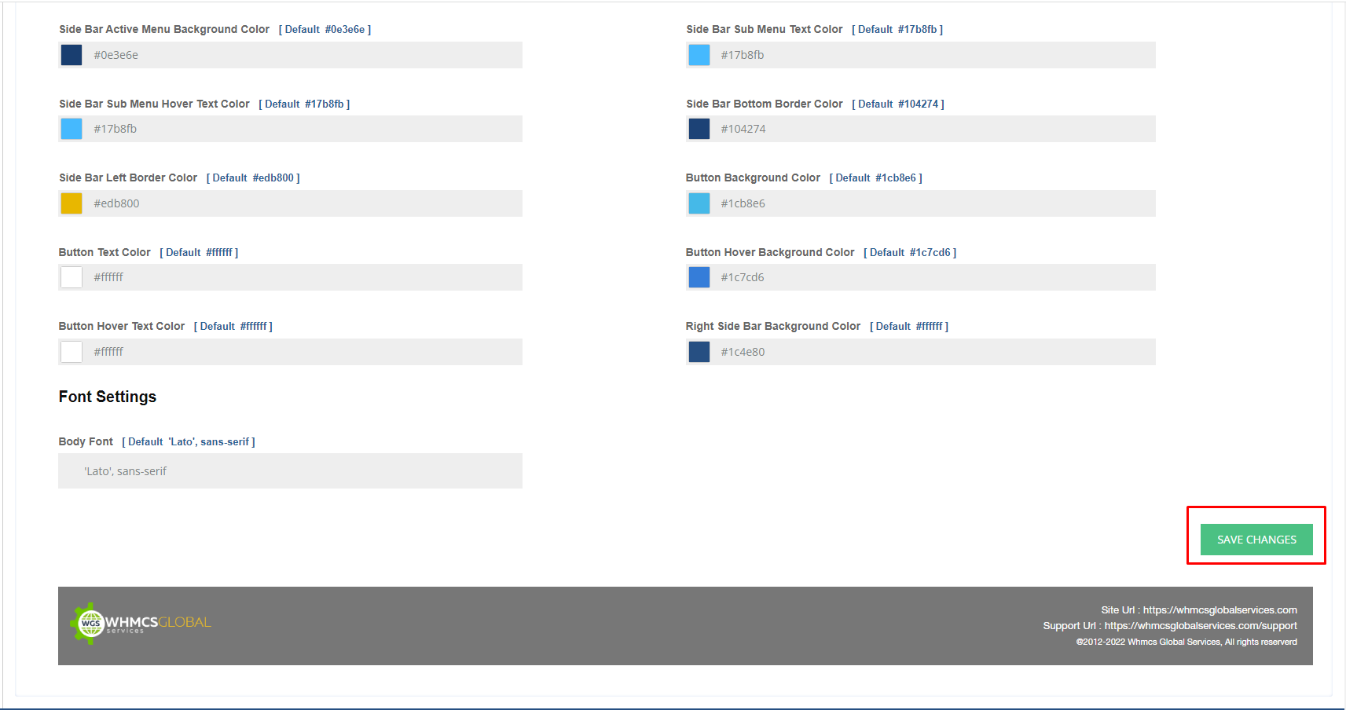Open Right Side Bar Background color swatch

(699, 352)
